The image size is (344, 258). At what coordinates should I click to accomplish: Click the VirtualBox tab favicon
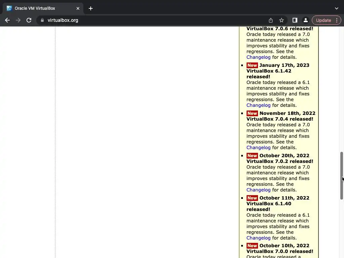[9, 8]
